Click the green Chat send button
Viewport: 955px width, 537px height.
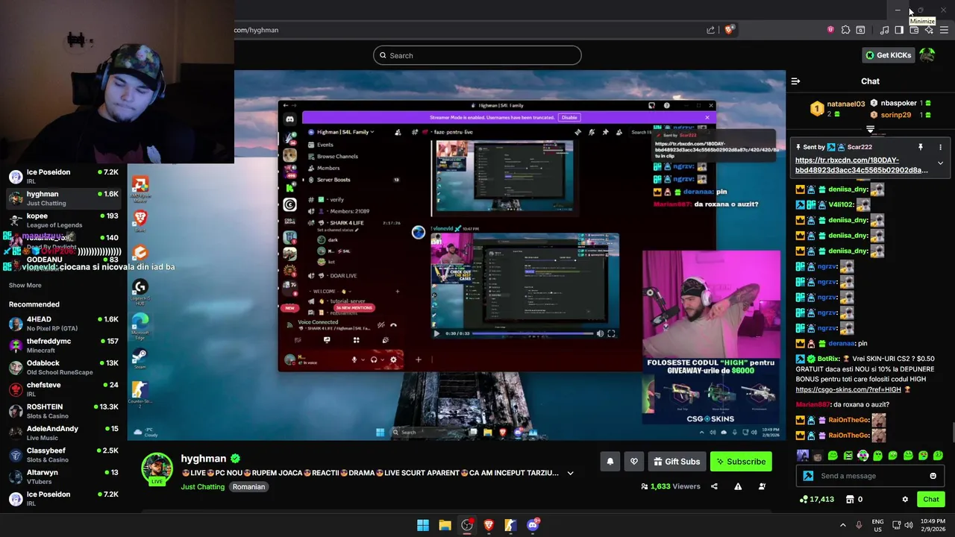point(931,499)
